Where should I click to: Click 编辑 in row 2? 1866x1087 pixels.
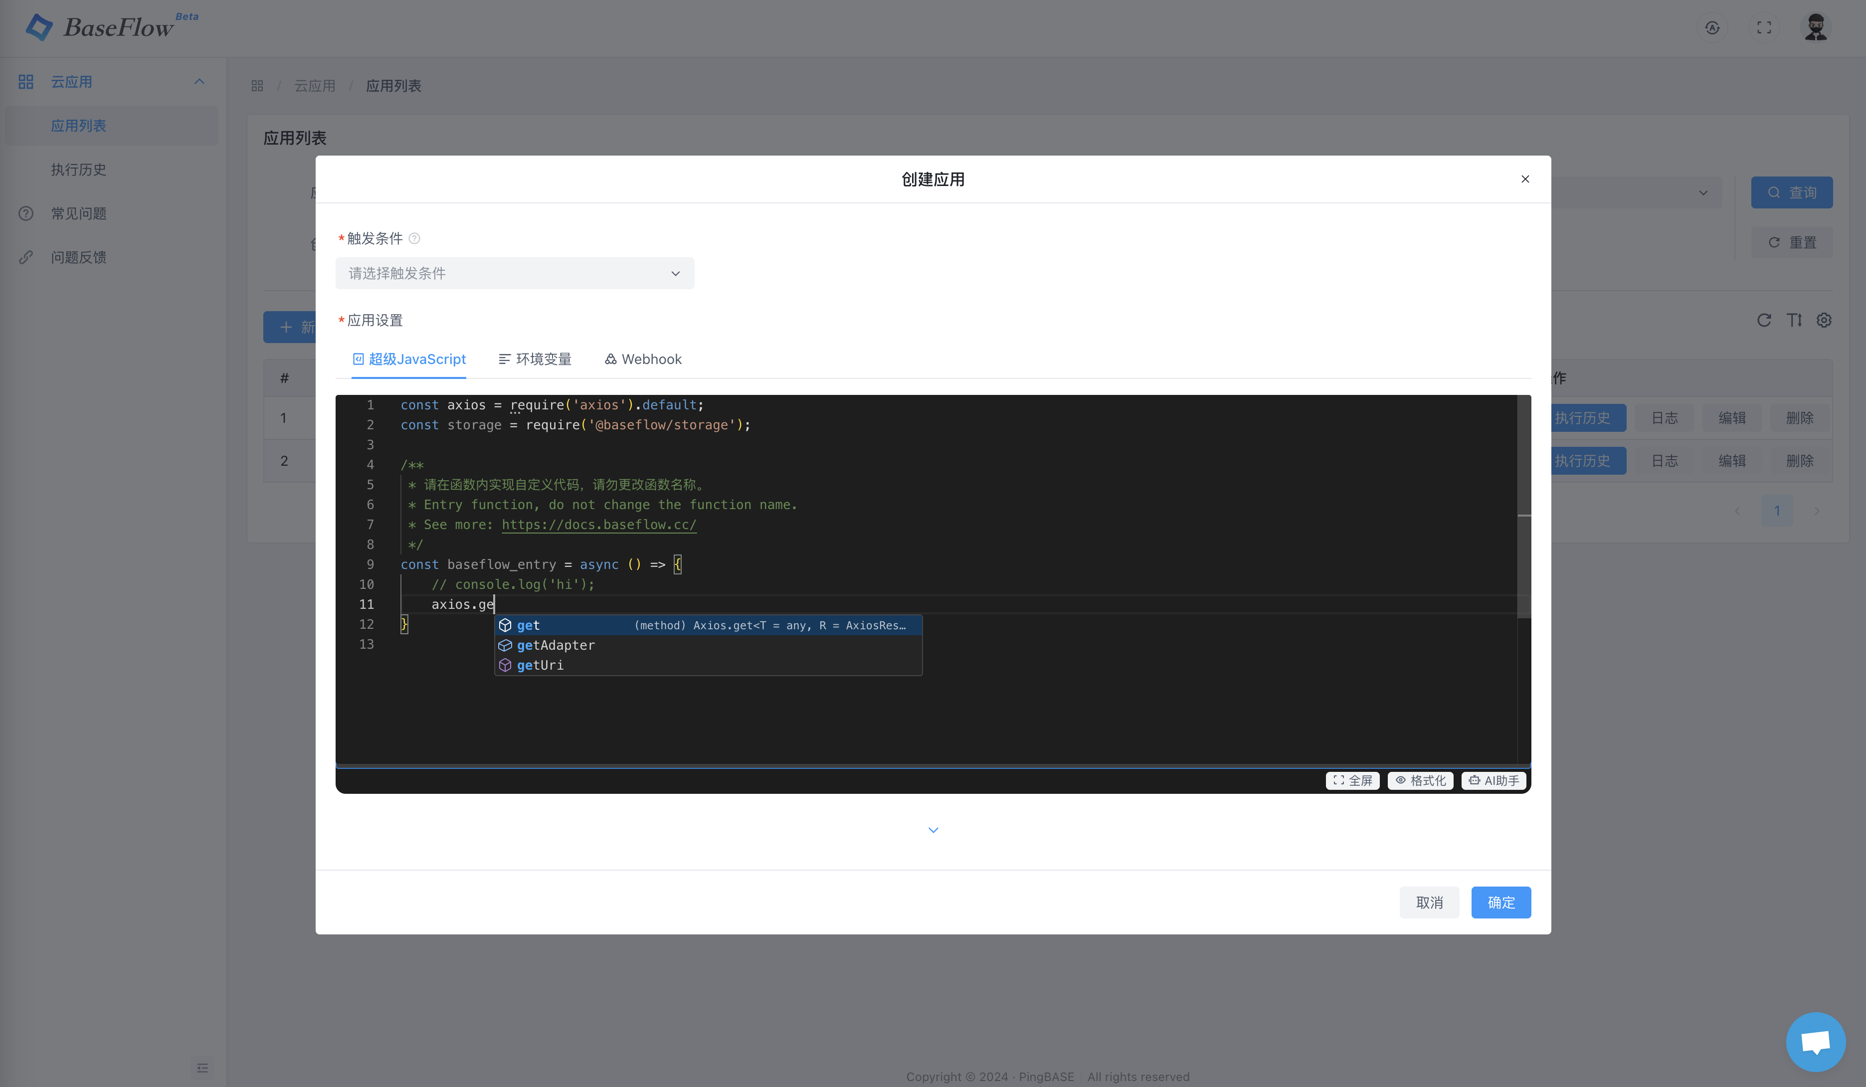(x=1732, y=461)
